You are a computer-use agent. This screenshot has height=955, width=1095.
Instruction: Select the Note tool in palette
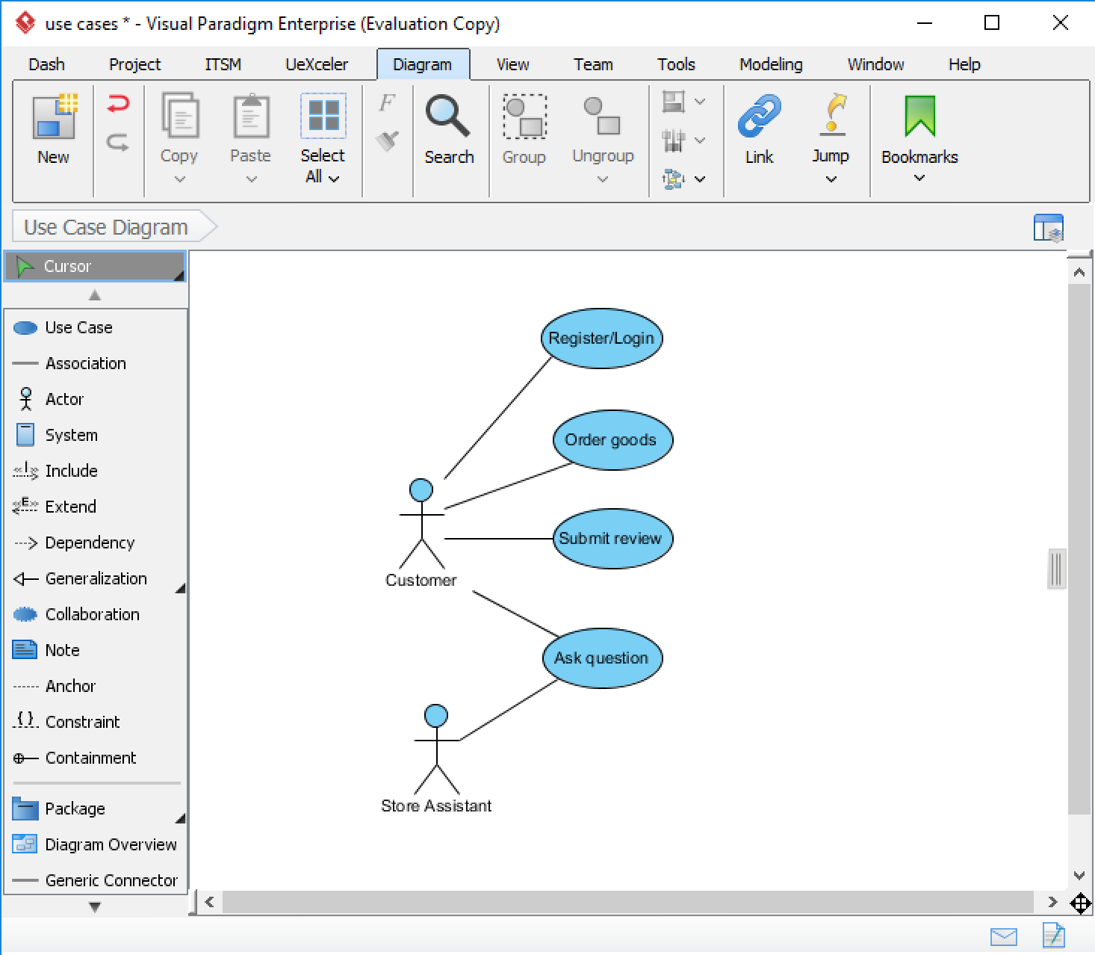61,650
